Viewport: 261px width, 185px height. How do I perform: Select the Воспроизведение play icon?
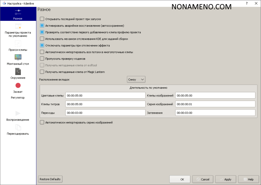18,113
